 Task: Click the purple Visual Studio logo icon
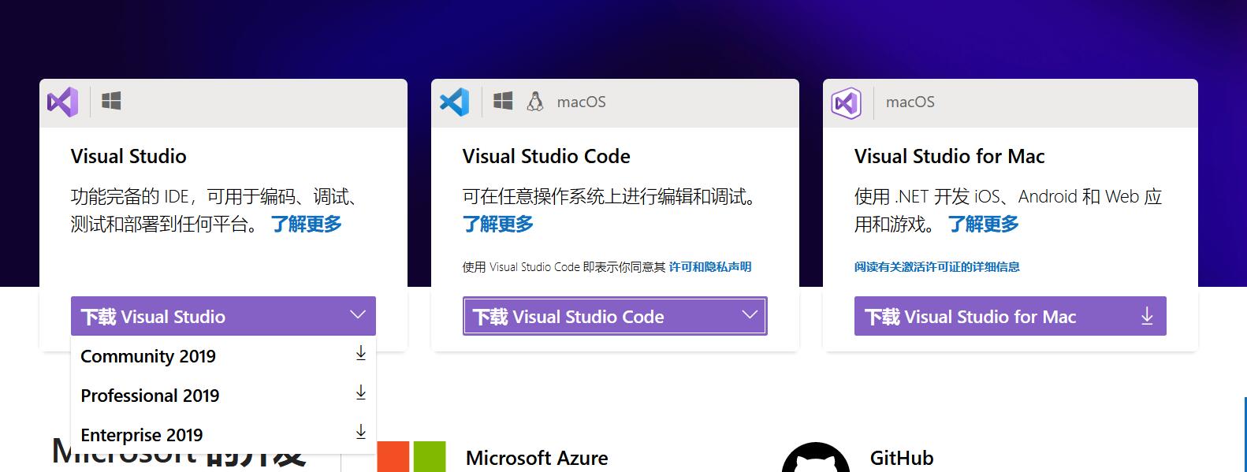tap(62, 102)
